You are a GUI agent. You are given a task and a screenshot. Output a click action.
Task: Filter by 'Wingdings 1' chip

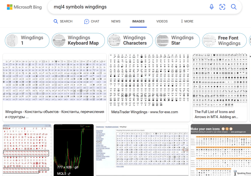click(x=27, y=40)
